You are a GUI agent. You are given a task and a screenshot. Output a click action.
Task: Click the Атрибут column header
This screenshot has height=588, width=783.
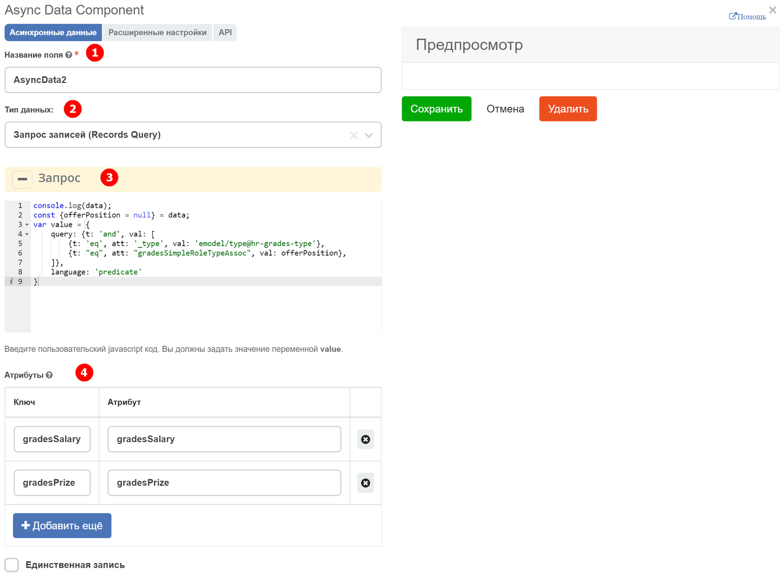(225, 402)
